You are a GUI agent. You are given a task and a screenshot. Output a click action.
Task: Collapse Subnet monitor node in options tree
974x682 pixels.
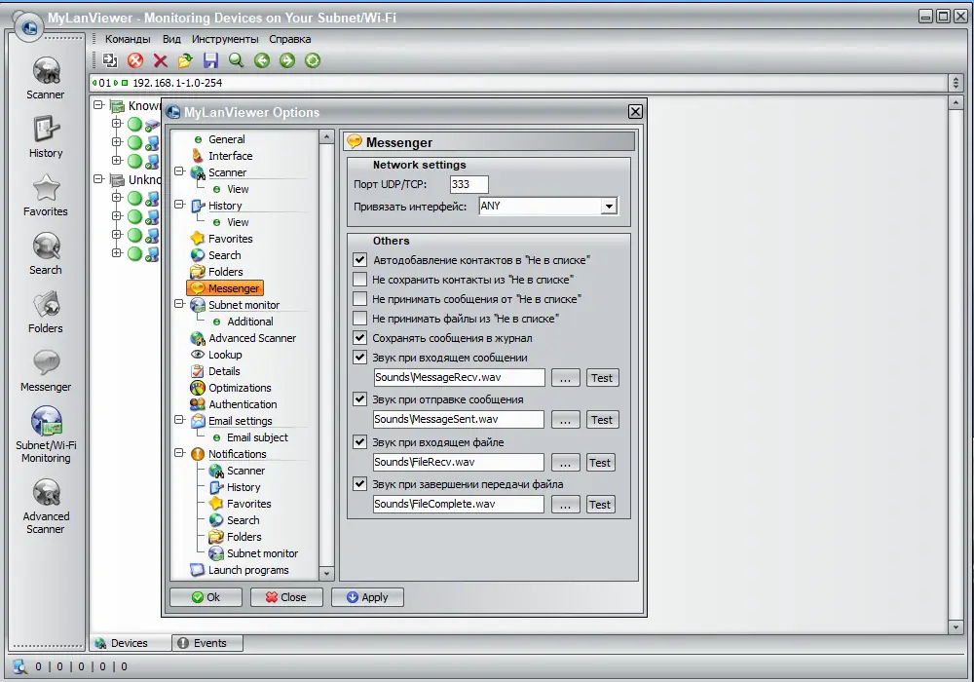click(179, 304)
